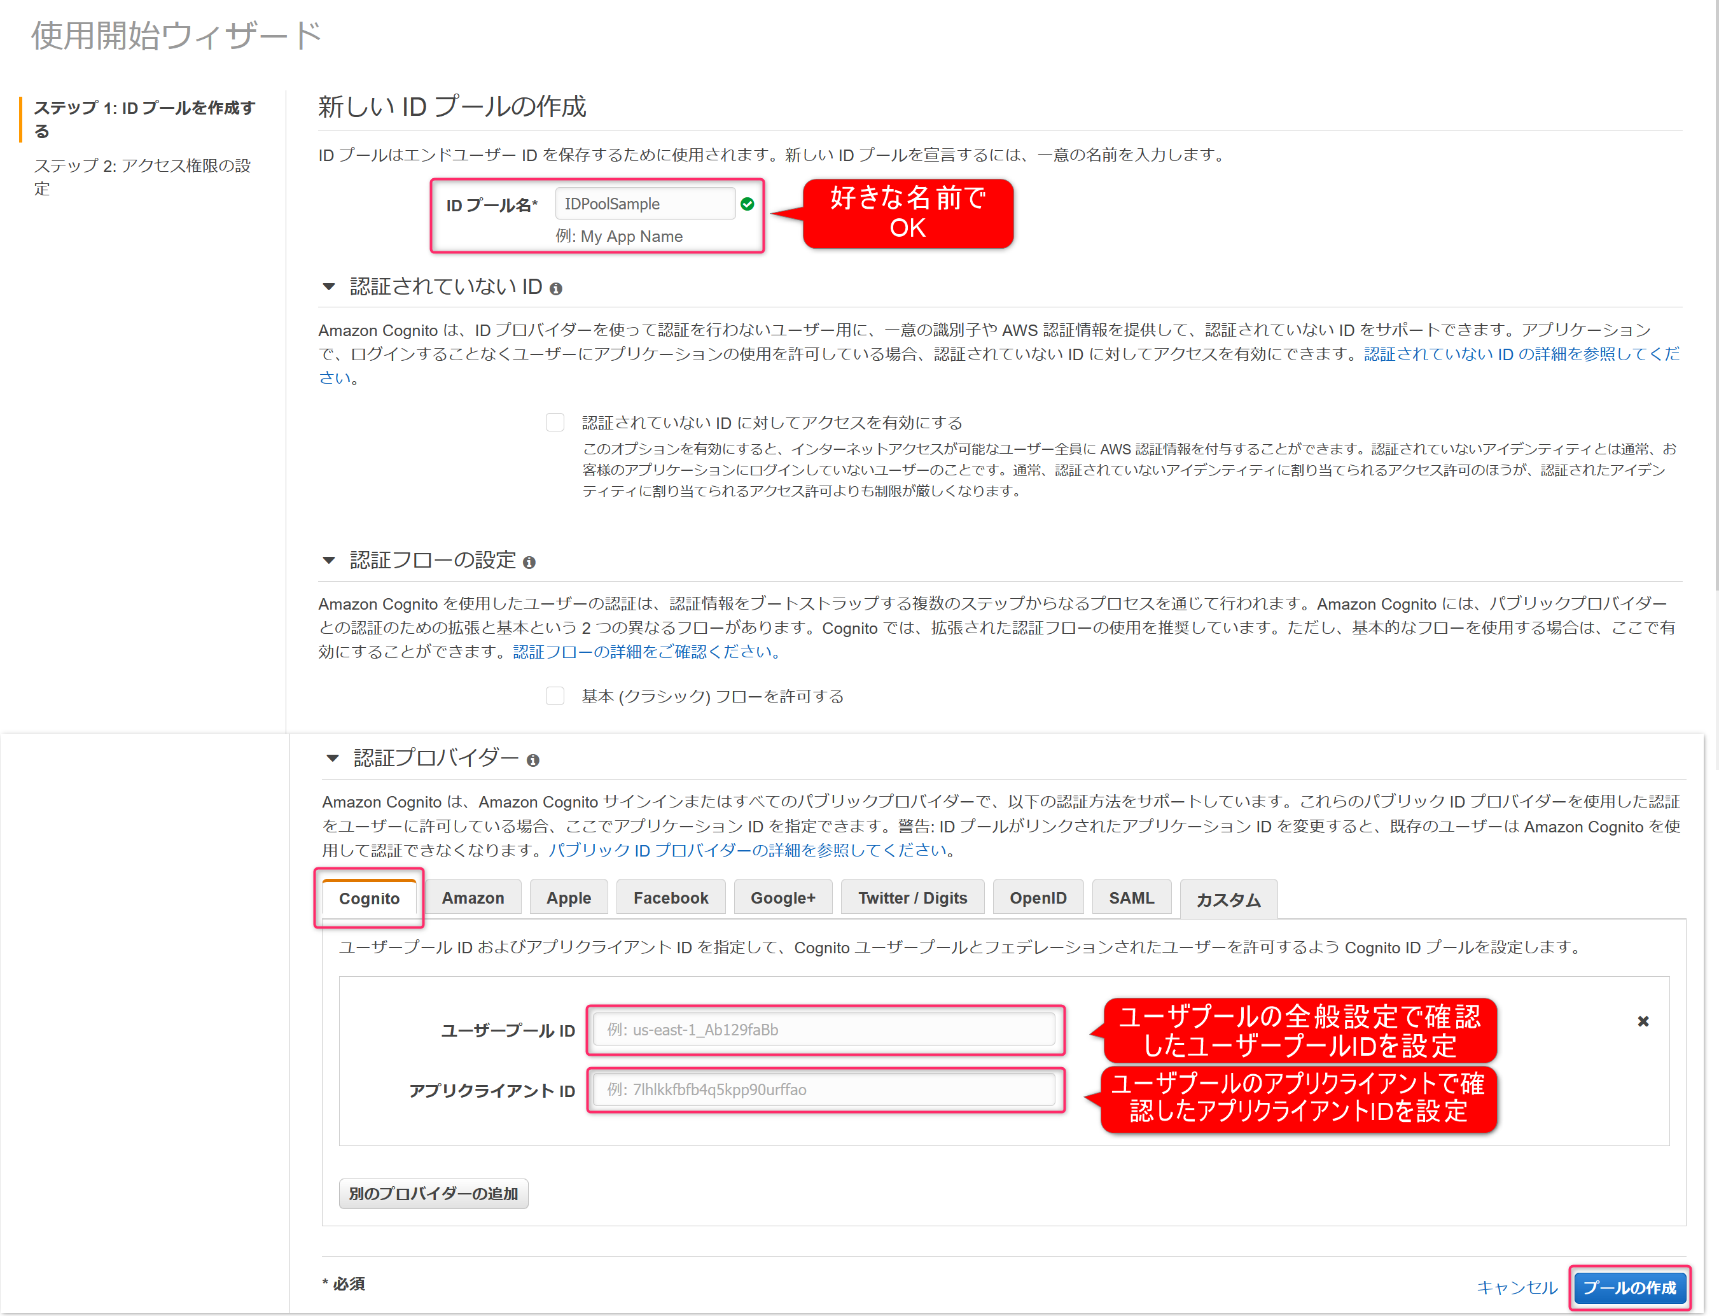
Task: Switch to the Amazon provider tab
Action: coord(473,899)
